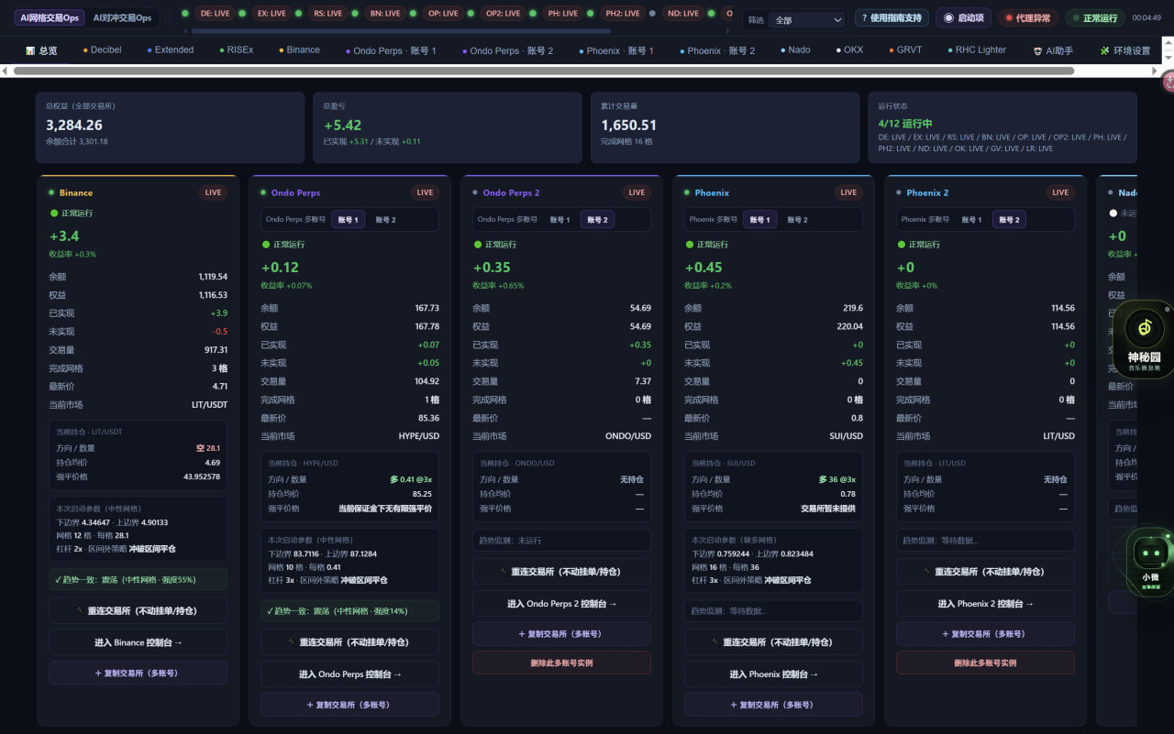This screenshot has height=734, width=1174.
Task: Click 删除此多账号实例 in Phoenix 2 card
Action: (x=985, y=663)
